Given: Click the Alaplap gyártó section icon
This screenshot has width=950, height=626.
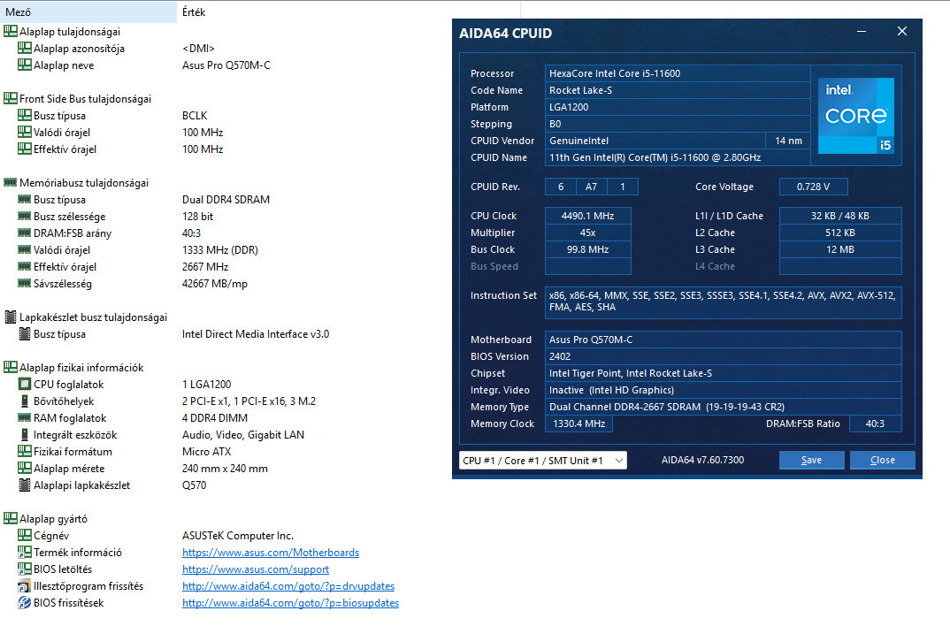Looking at the screenshot, I should click(11, 518).
